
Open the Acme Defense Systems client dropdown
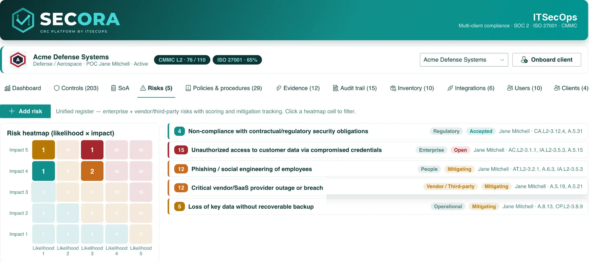(464, 60)
